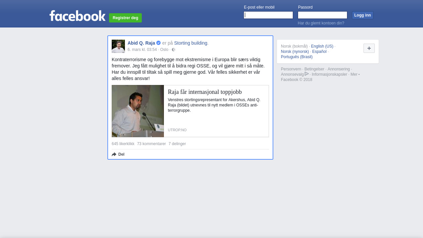The width and height of the screenshot is (423, 238).
Task: Open Abid Q. Raja's profile picture
Action: click(118, 46)
